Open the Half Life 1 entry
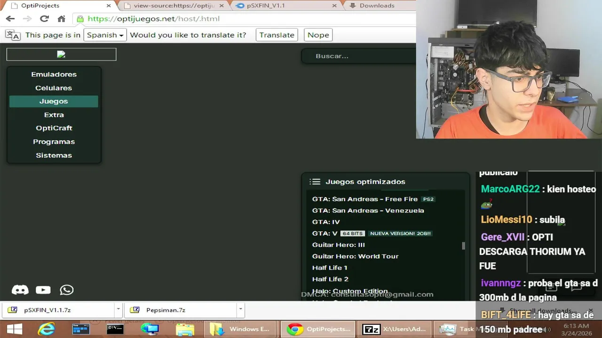This screenshot has width=602, height=338. click(x=330, y=268)
